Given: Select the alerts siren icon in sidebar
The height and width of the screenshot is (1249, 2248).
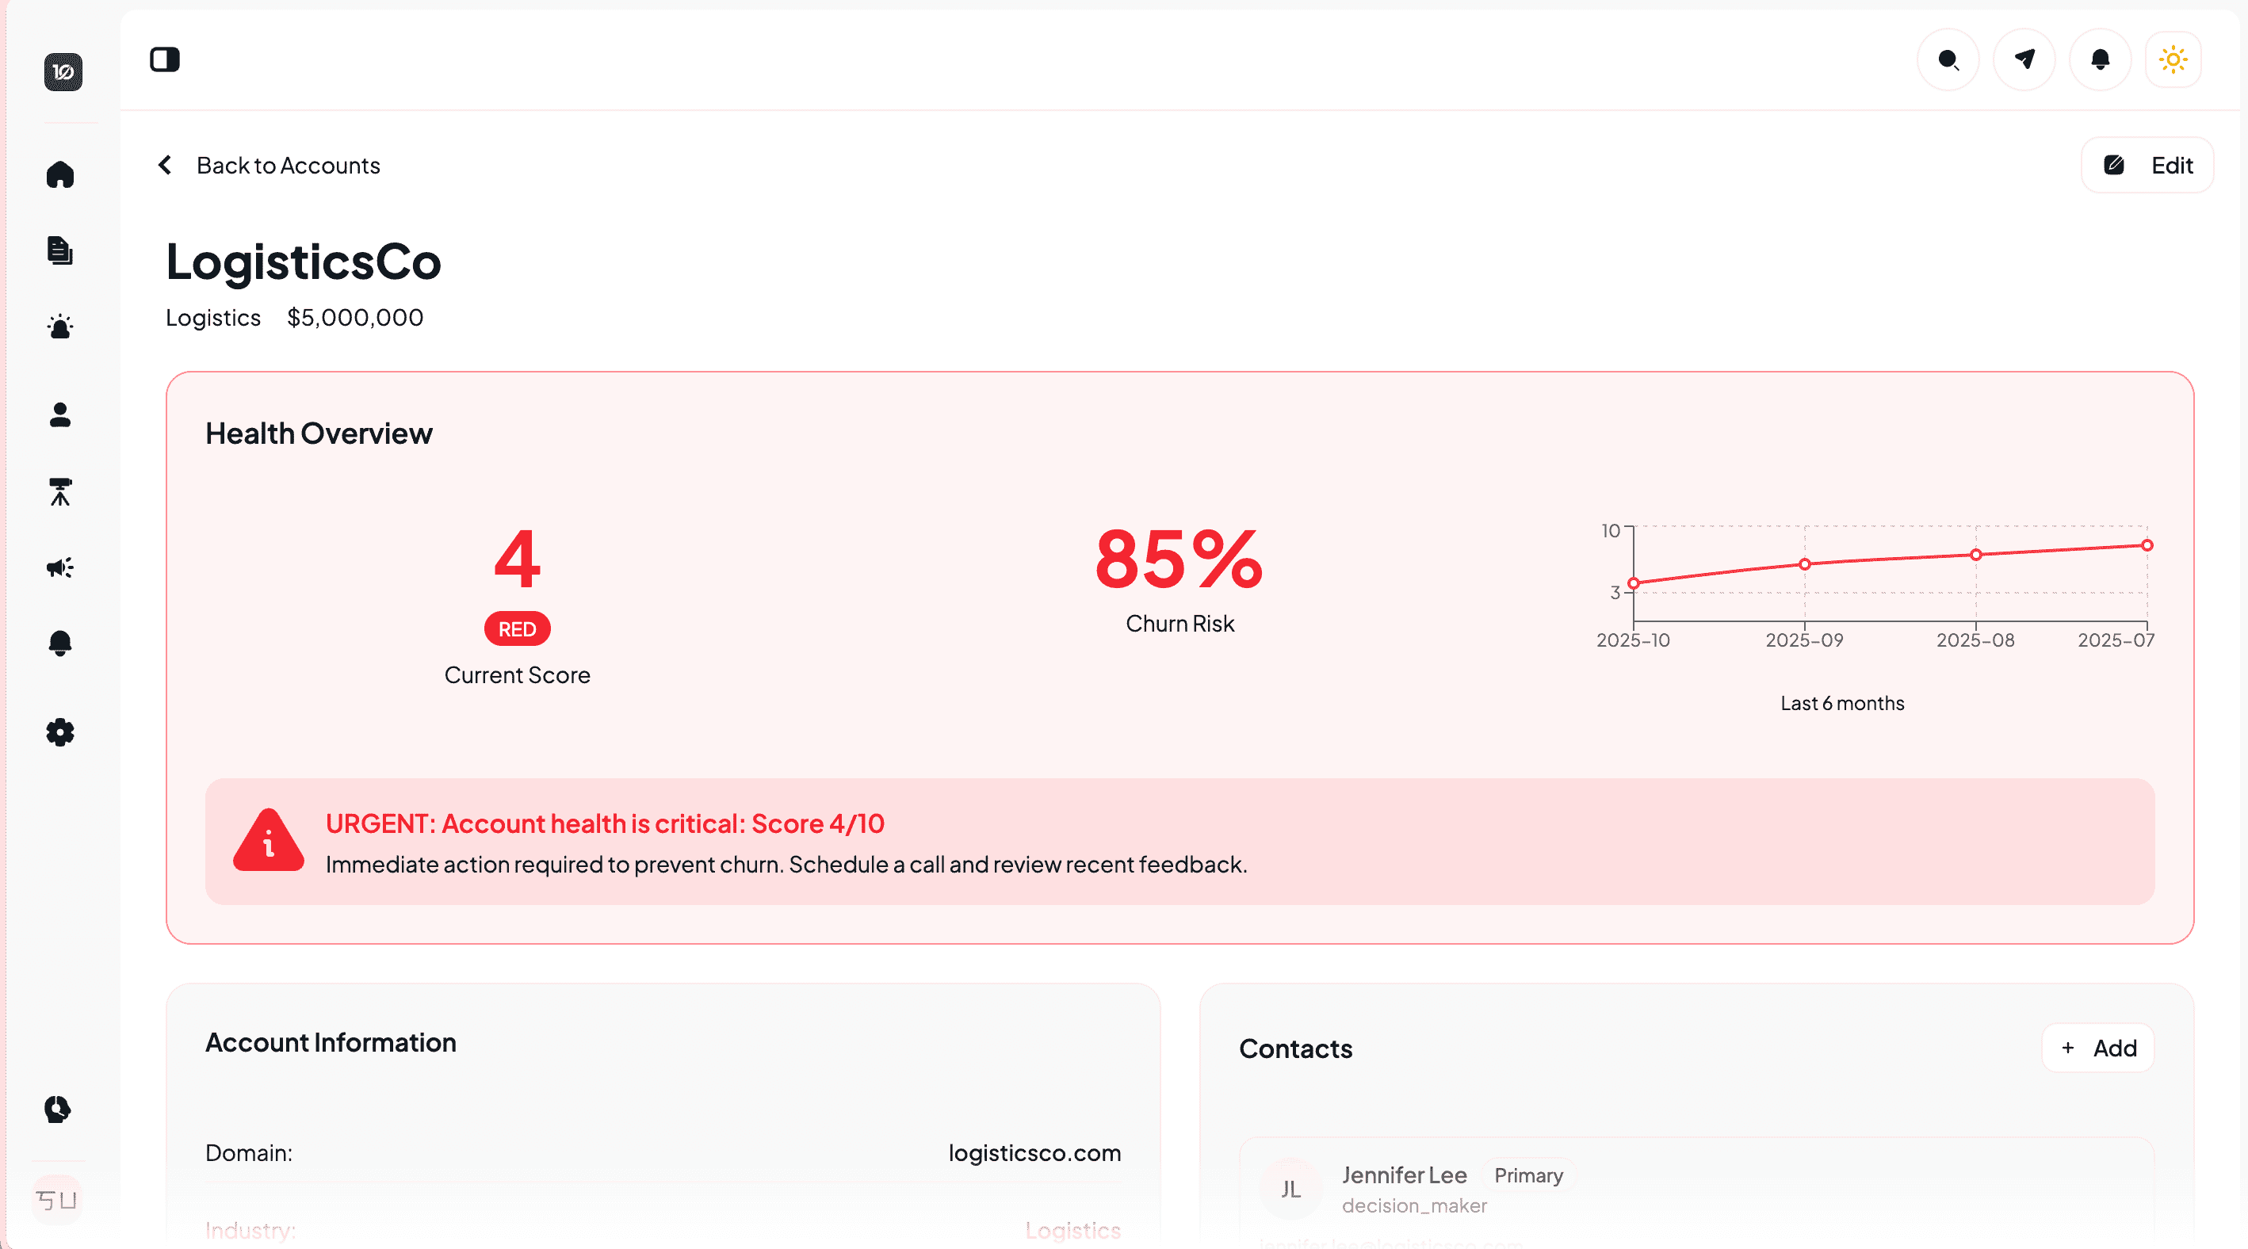Looking at the screenshot, I should pyautogui.click(x=59, y=327).
